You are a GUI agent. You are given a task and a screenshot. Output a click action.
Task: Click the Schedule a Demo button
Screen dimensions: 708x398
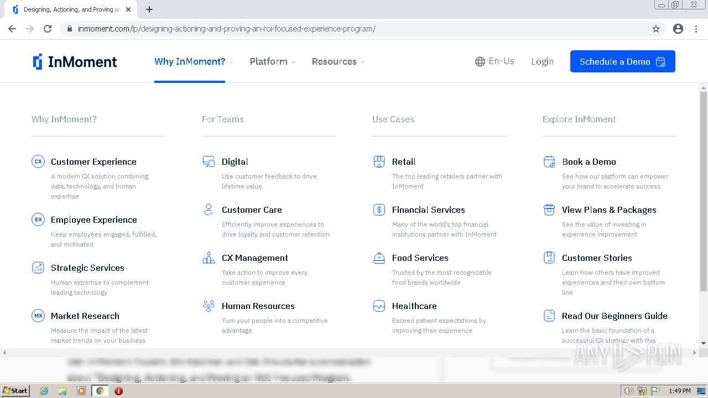(623, 61)
